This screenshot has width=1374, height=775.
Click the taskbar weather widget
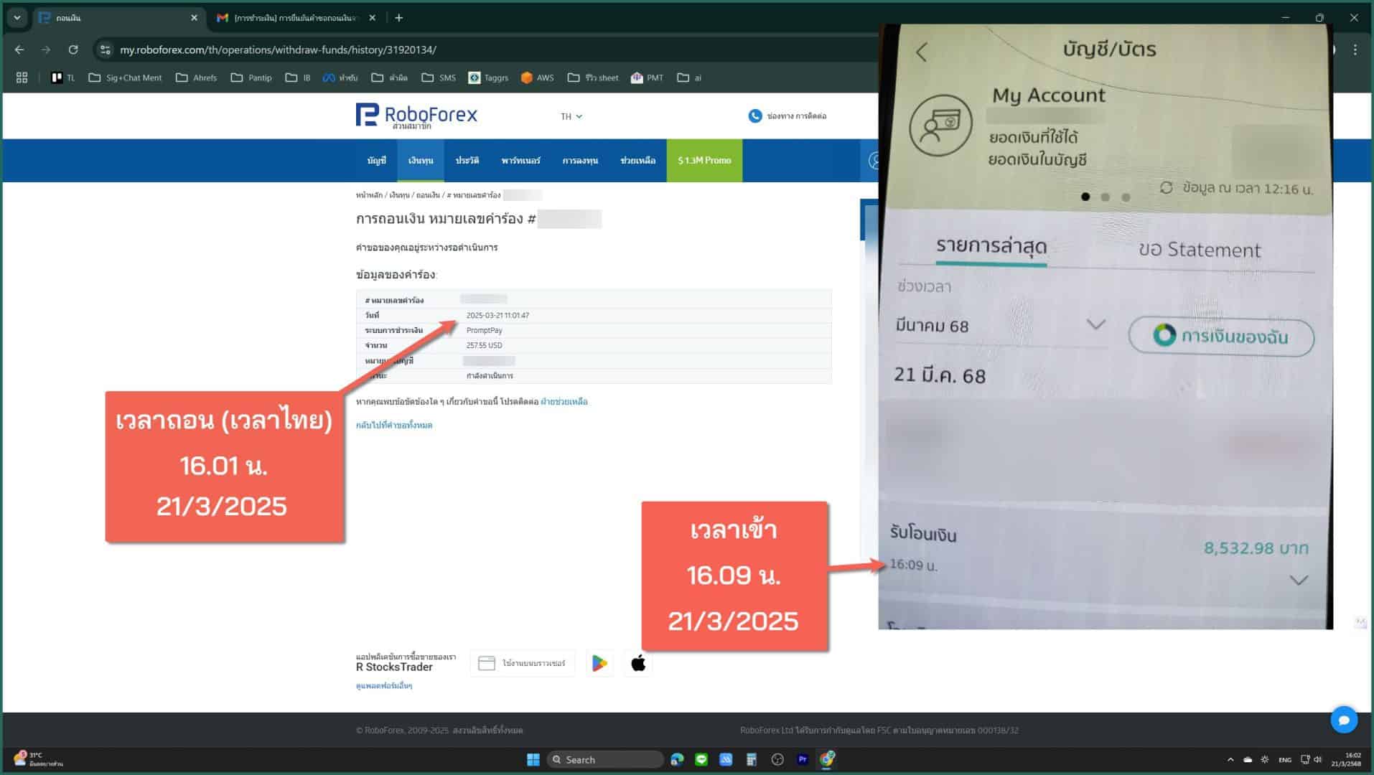(39, 759)
